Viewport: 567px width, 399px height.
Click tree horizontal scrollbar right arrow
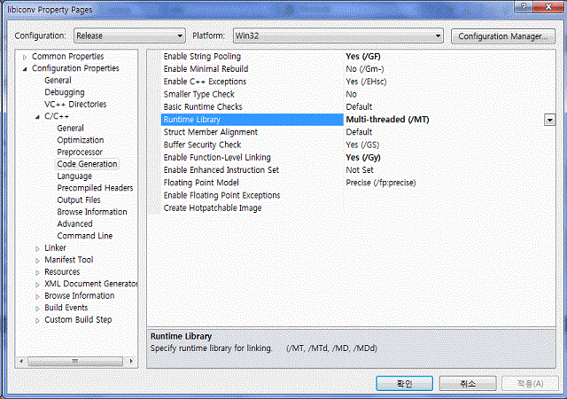[x=131, y=362]
